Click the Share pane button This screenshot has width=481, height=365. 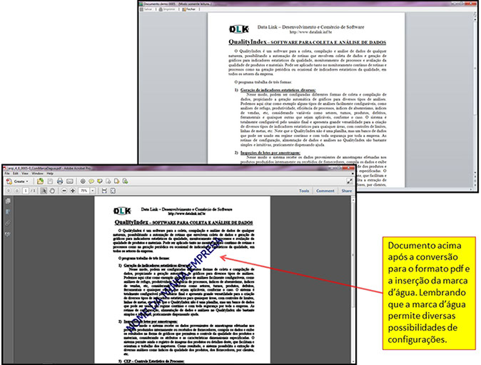pos(347,191)
